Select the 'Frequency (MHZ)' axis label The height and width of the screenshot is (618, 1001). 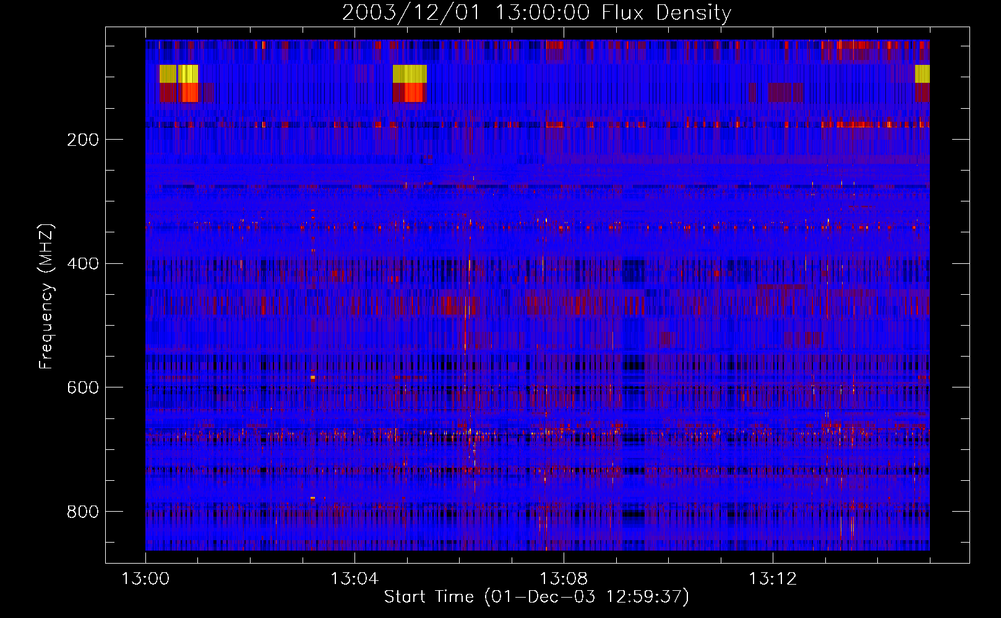pyautogui.click(x=46, y=296)
